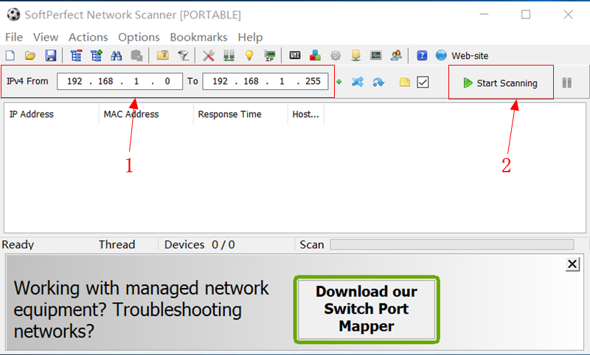Click the blue shuffle arrows icon
Screen dimensions: 590x355
(358, 82)
